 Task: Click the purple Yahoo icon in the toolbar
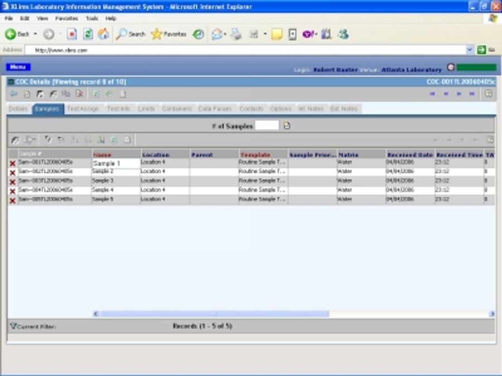click(308, 34)
